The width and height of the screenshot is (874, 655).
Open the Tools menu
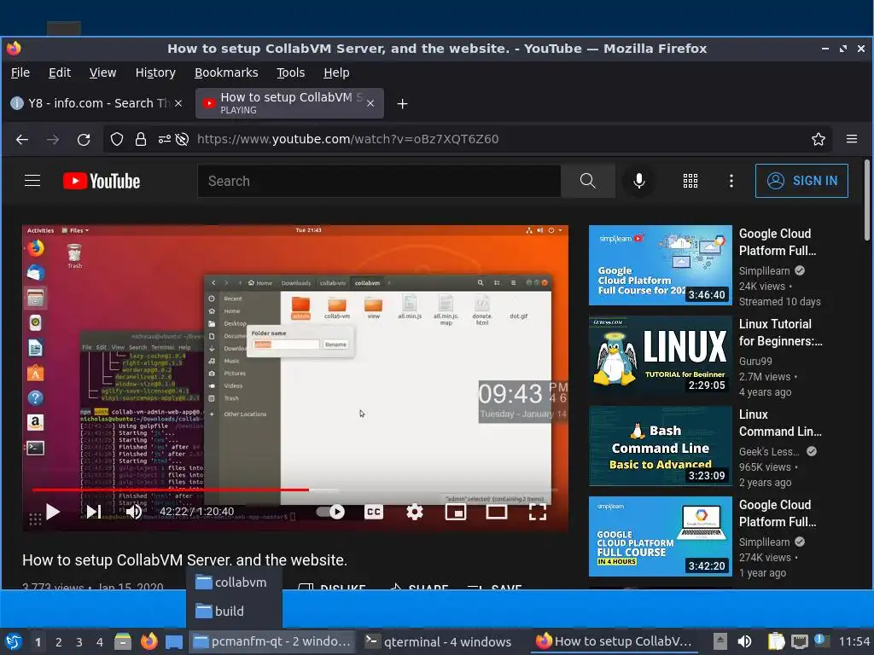pyautogui.click(x=291, y=72)
